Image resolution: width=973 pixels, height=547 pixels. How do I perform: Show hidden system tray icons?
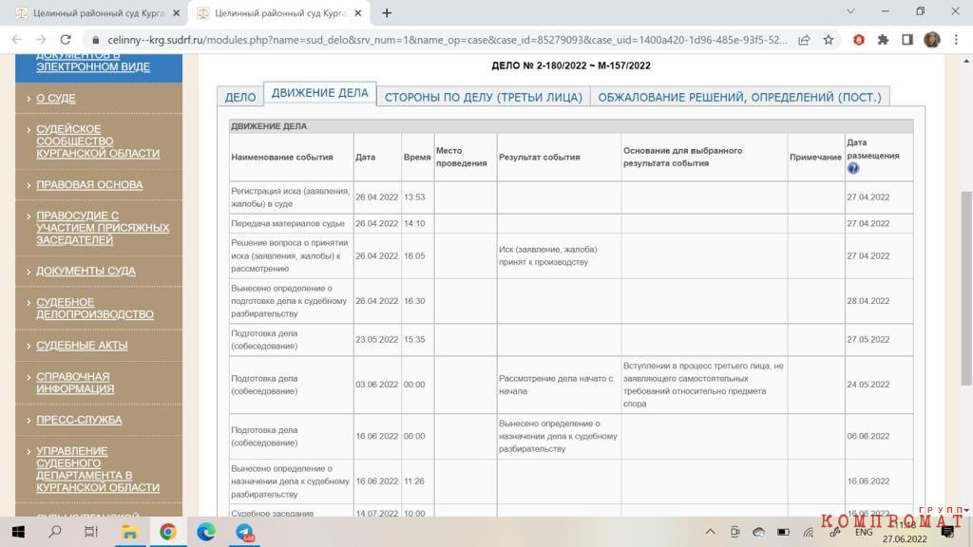(x=711, y=532)
